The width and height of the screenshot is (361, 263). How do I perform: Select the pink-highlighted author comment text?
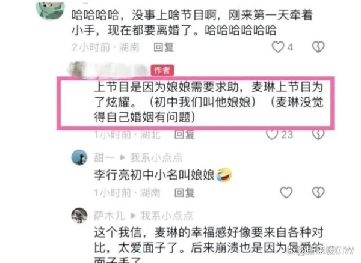pos(209,102)
